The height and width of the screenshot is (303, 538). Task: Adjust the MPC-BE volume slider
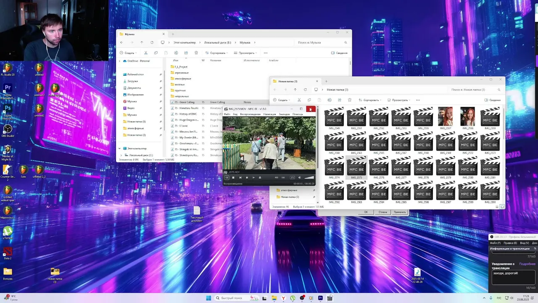coord(309,178)
